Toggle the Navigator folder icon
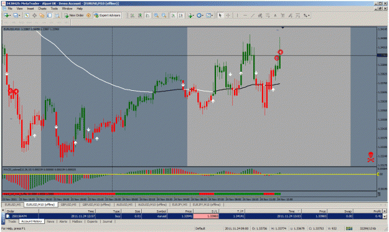Image resolution: width=389 pixels, height=232 pixels. click(x=42, y=16)
